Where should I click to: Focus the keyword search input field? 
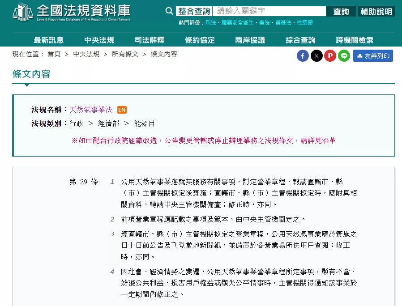pyautogui.click(x=269, y=11)
